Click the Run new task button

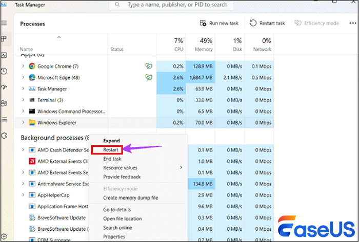tap(219, 23)
